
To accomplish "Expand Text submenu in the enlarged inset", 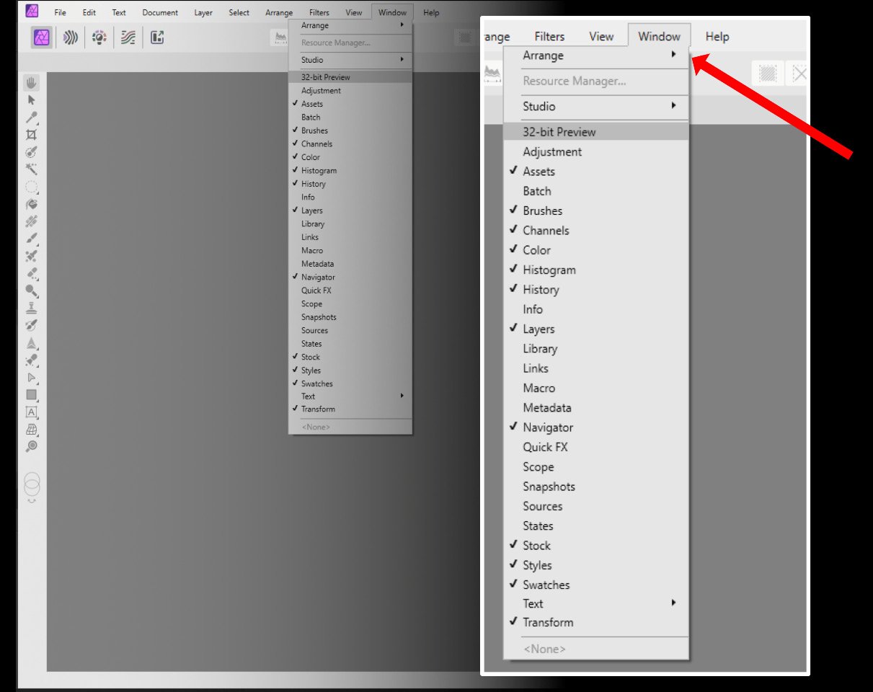I will tap(596, 604).
